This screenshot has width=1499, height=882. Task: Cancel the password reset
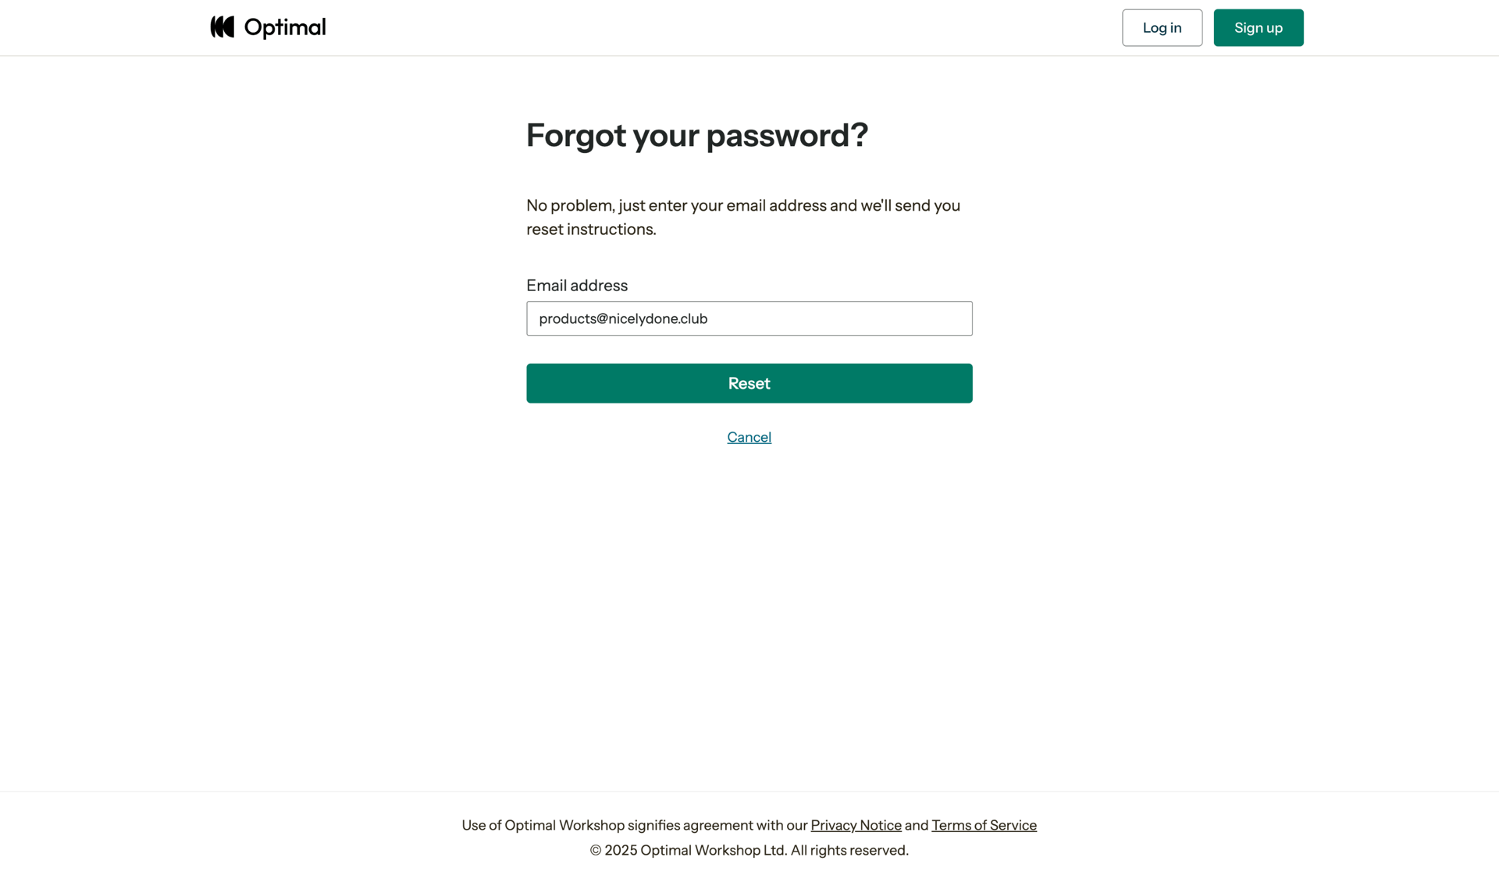749,437
